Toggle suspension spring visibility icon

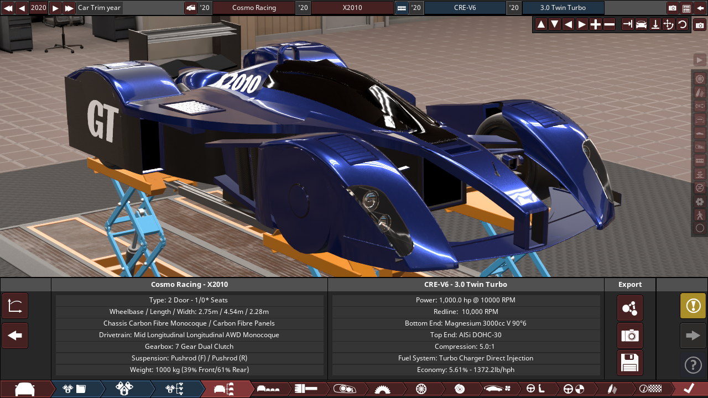point(700,92)
